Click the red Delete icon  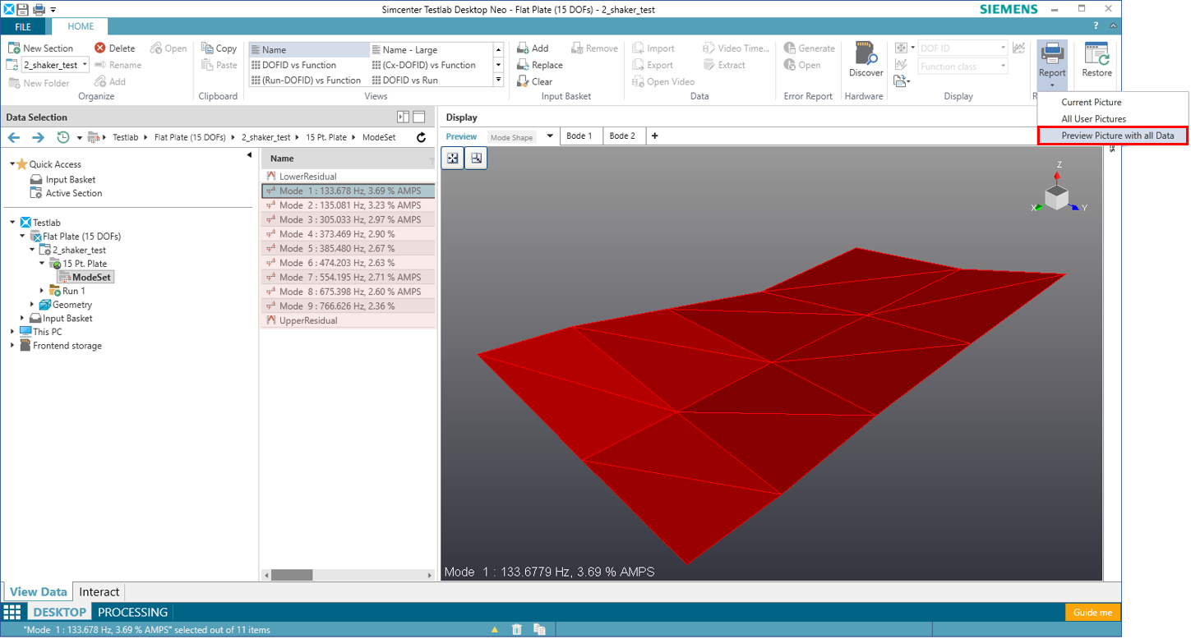[x=100, y=48]
